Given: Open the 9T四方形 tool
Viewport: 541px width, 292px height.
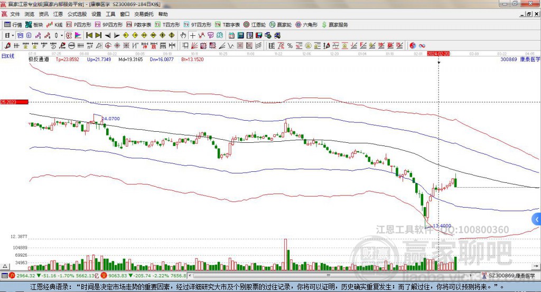Looking at the screenshot, I should tap(198, 25).
